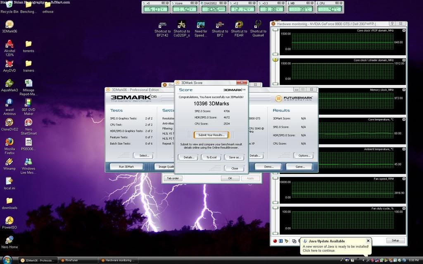Click the Demo button in 3DMark06
This screenshot has height=264, width=423.
269,167
